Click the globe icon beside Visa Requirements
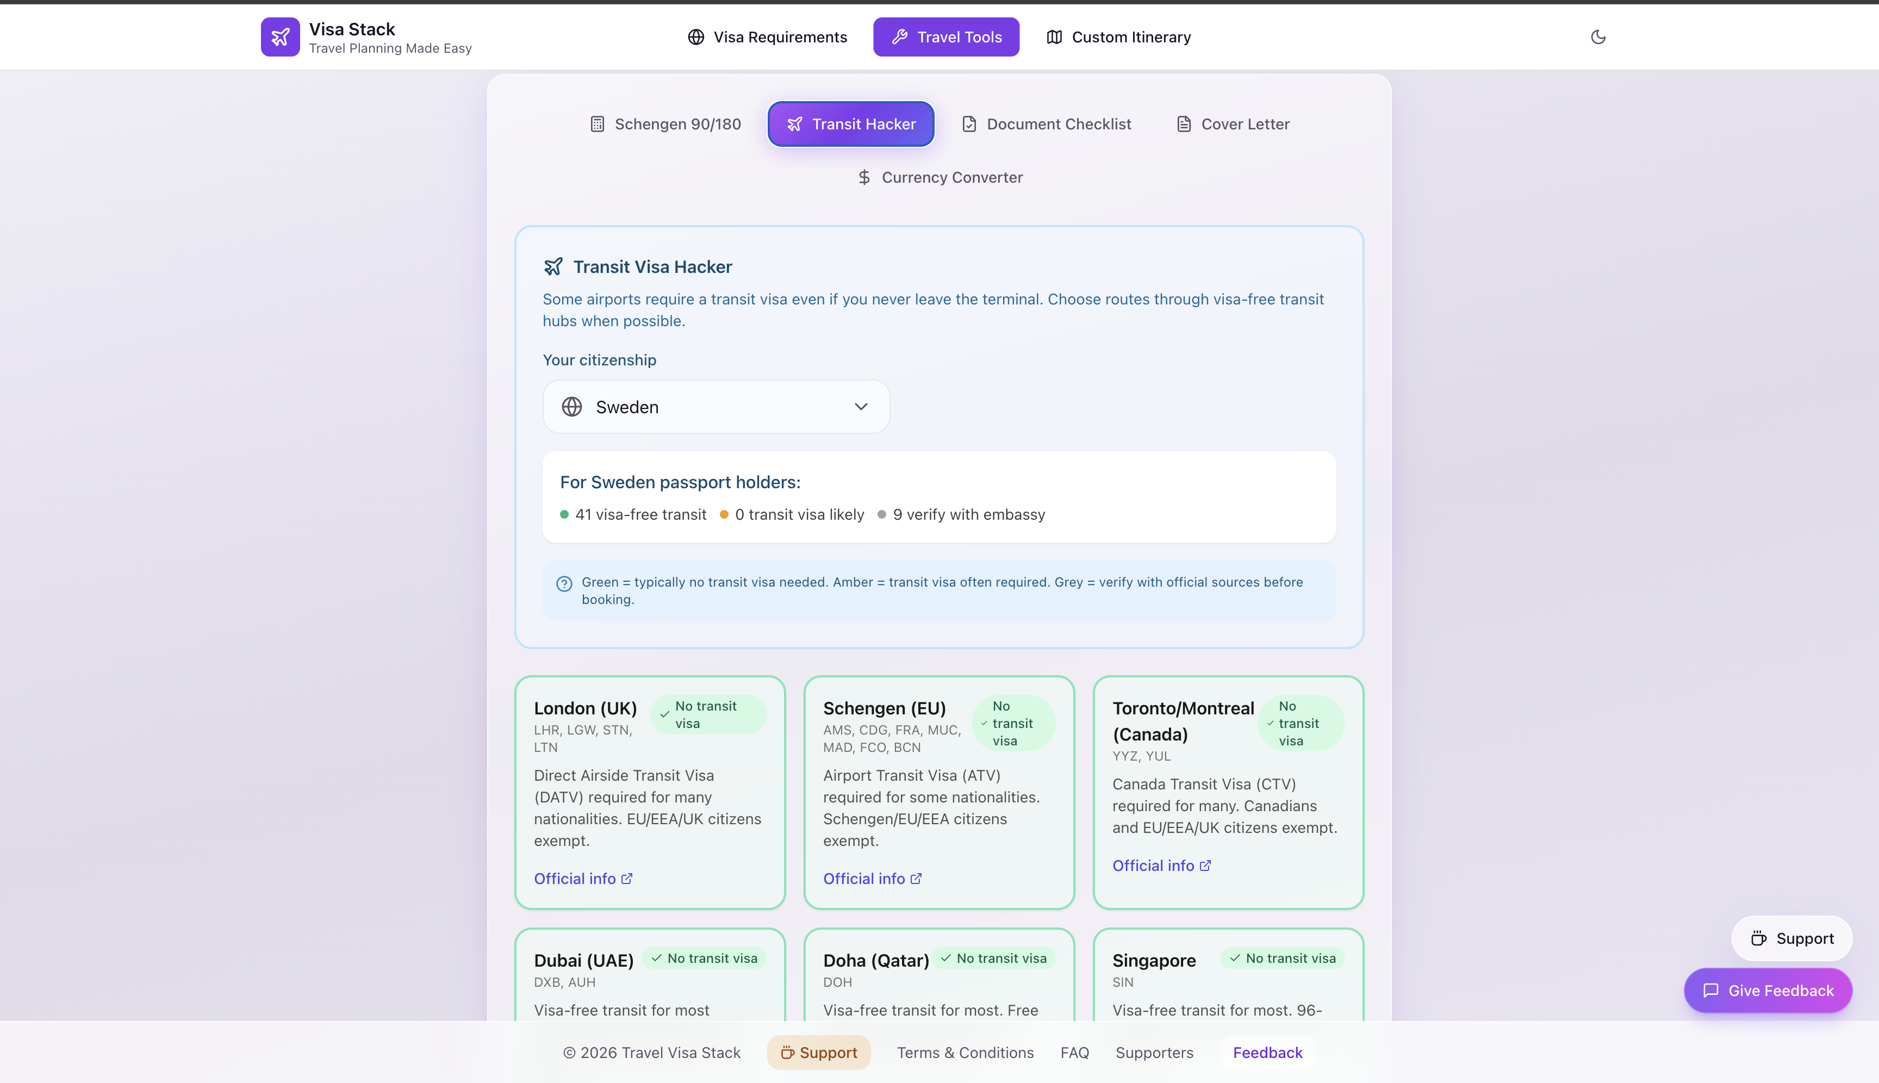The height and width of the screenshot is (1083, 1879). tap(695, 37)
